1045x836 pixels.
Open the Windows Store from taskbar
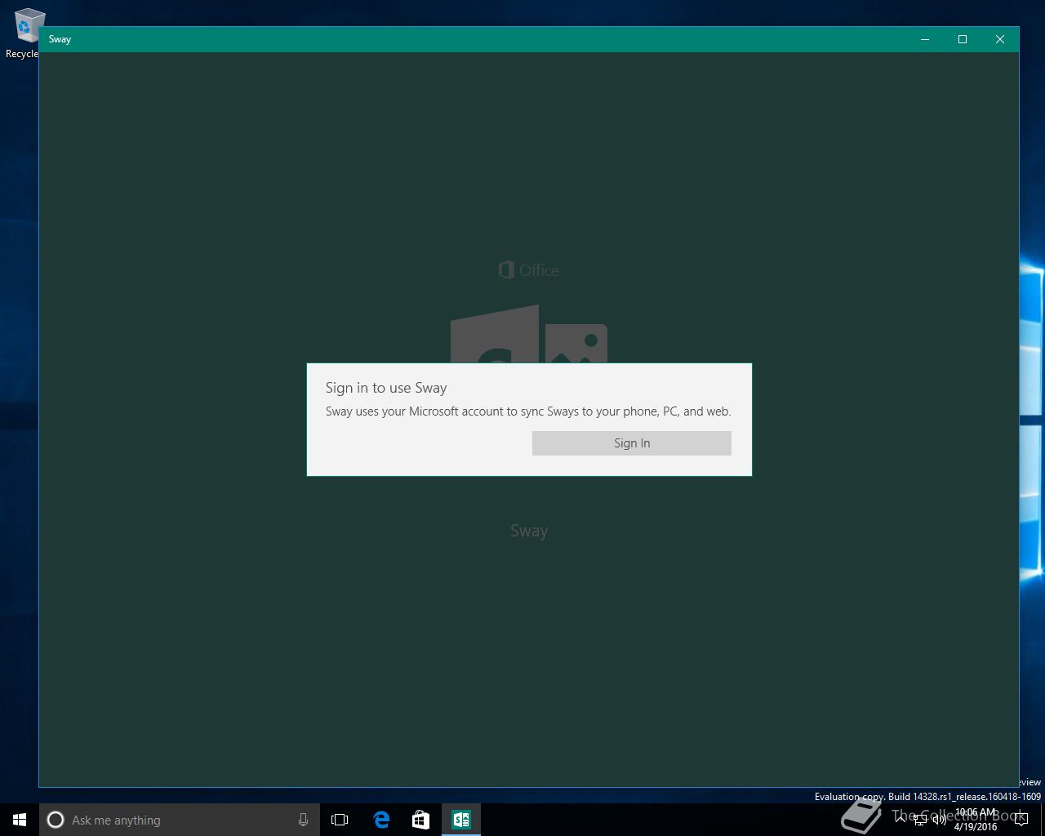coord(420,820)
